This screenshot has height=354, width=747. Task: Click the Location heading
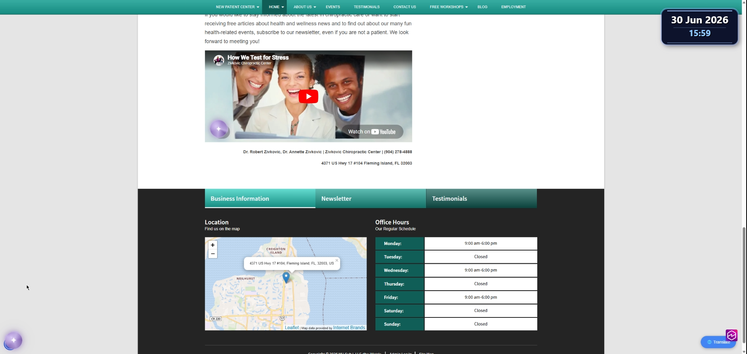point(217,222)
